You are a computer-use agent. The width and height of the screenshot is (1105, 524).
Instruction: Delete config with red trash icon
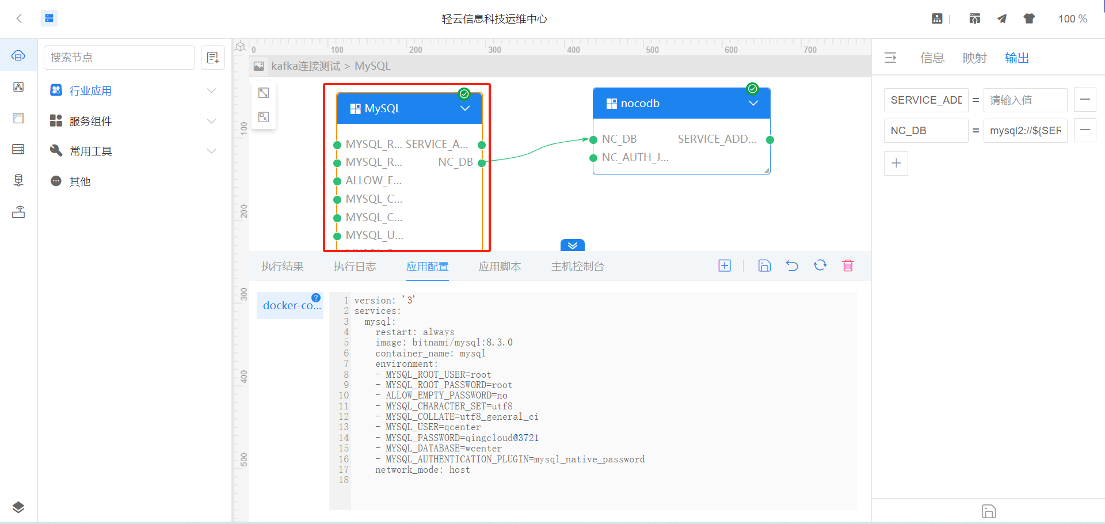click(x=848, y=265)
